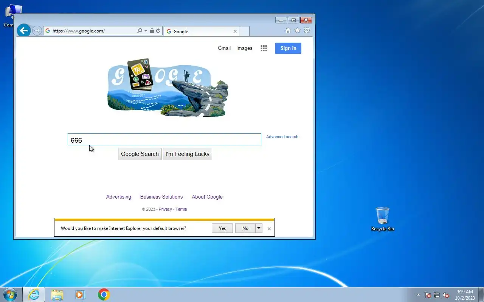484x302 pixels.
Task: Open the Terms link in footer
Action: (181, 209)
